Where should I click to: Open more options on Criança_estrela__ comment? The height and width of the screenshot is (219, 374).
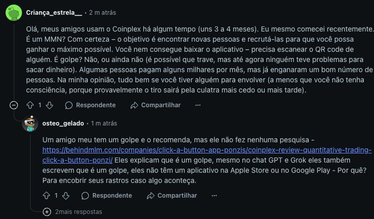tap(198, 105)
